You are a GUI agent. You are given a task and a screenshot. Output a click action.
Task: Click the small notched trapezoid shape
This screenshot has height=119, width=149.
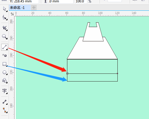pyautogui.click(x=93, y=34)
